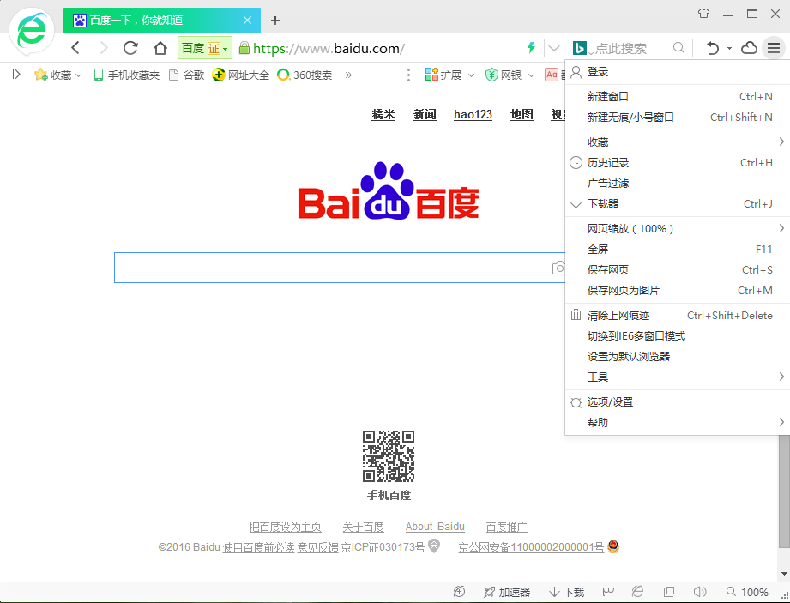Open the skin shirt icon
The width and height of the screenshot is (790, 603).
pos(704,14)
